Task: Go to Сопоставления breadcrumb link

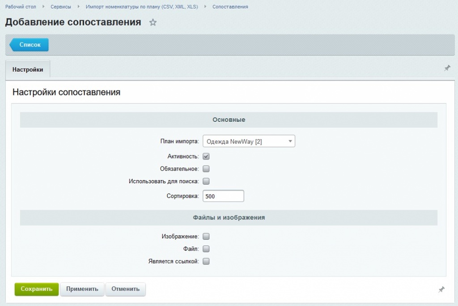Action: tap(230, 6)
